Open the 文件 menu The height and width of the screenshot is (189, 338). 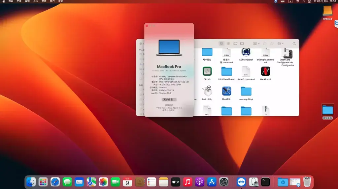19,1
